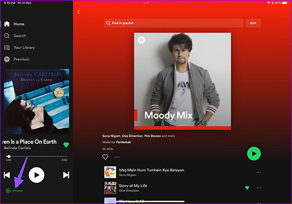Skip to previous track
This screenshot has height=204, width=292.
pyautogui.click(x=7, y=175)
